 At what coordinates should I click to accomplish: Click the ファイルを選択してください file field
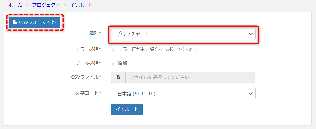pyautogui.click(x=190, y=77)
